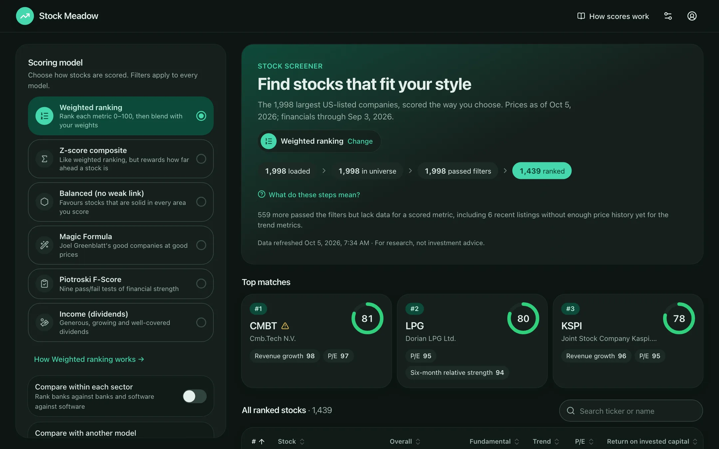Screen dimensions: 719x449
Task: Select the Income (dividends) radio button
Action: [201, 322]
